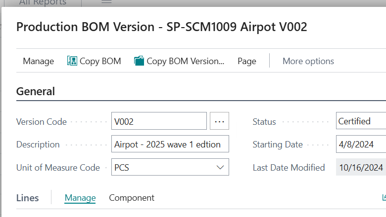Viewport: 386px width, 217px height.
Task: Click the hamburger icon next to All Reports
Action: [106, 1]
